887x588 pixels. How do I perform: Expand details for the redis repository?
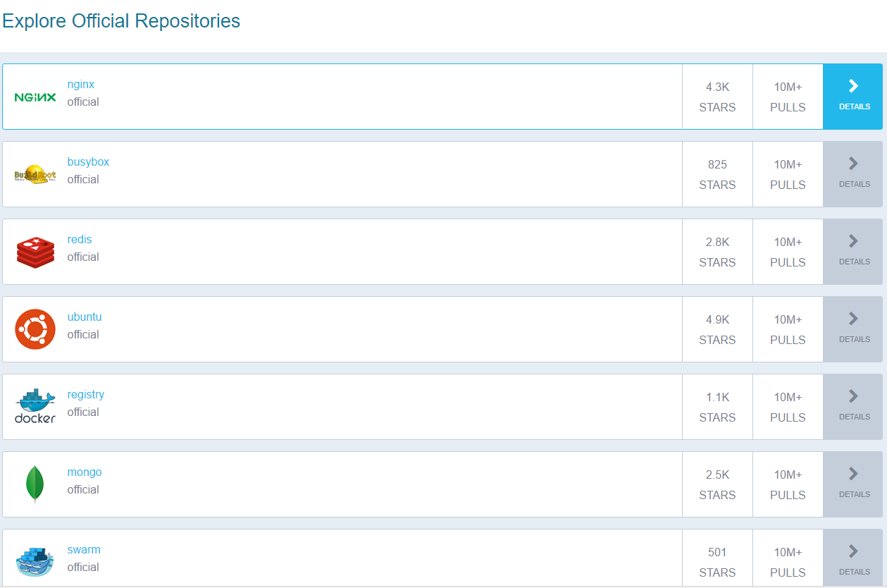[852, 251]
